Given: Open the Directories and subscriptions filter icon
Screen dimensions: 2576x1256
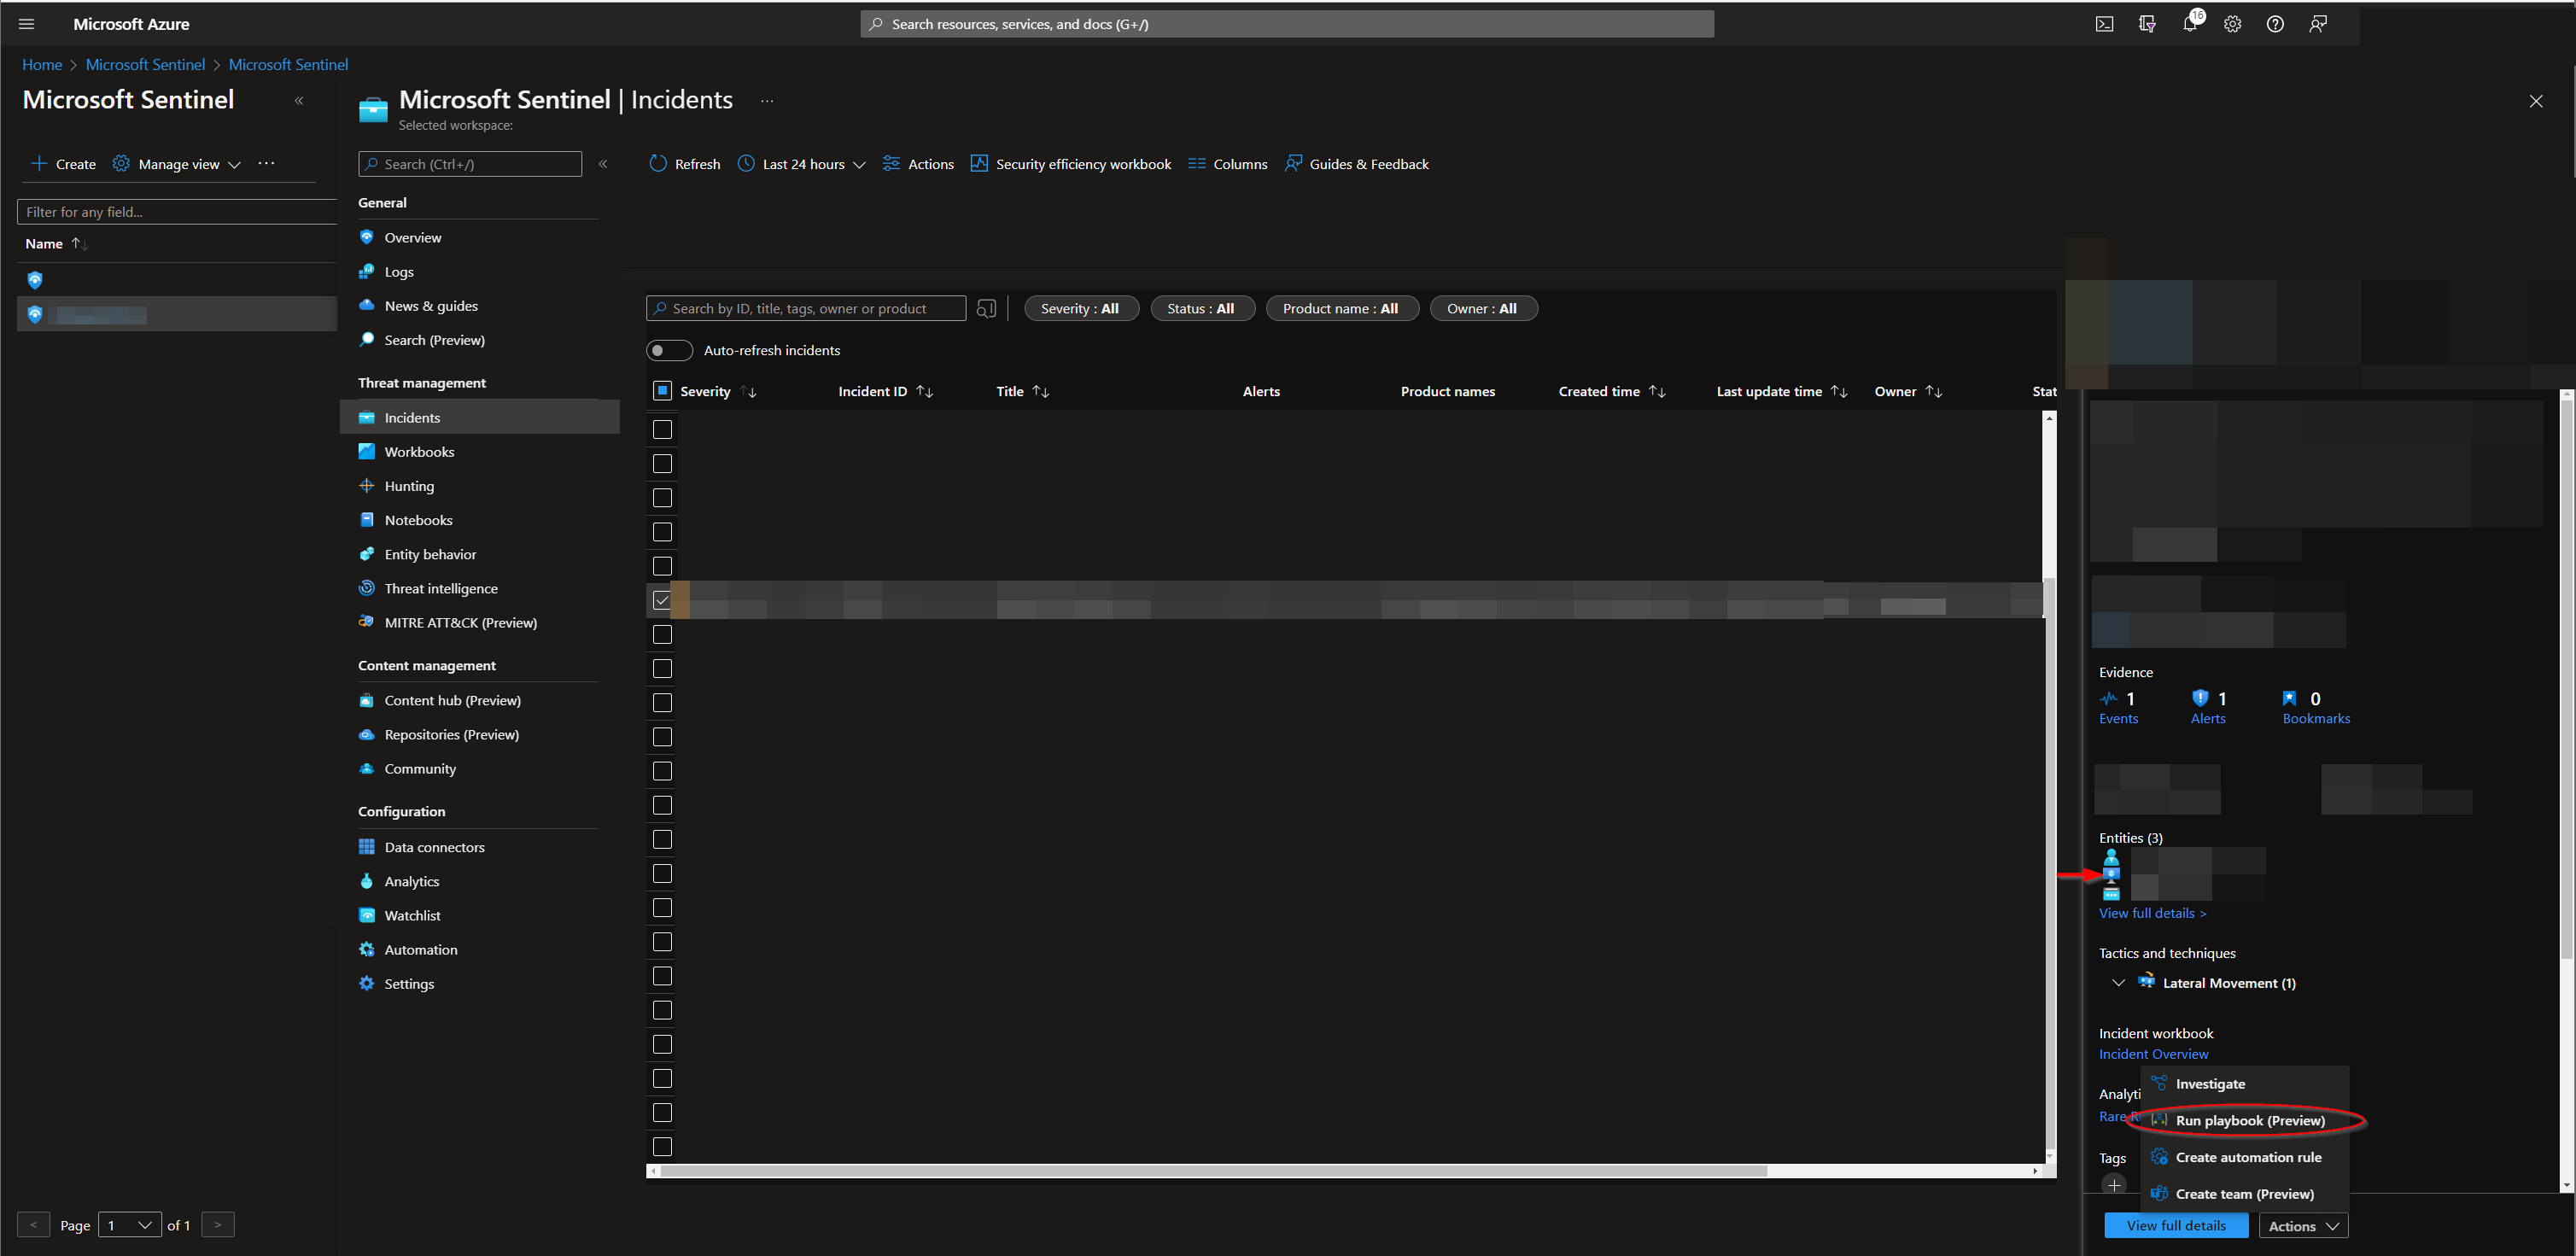Looking at the screenshot, I should pyautogui.click(x=2147, y=24).
